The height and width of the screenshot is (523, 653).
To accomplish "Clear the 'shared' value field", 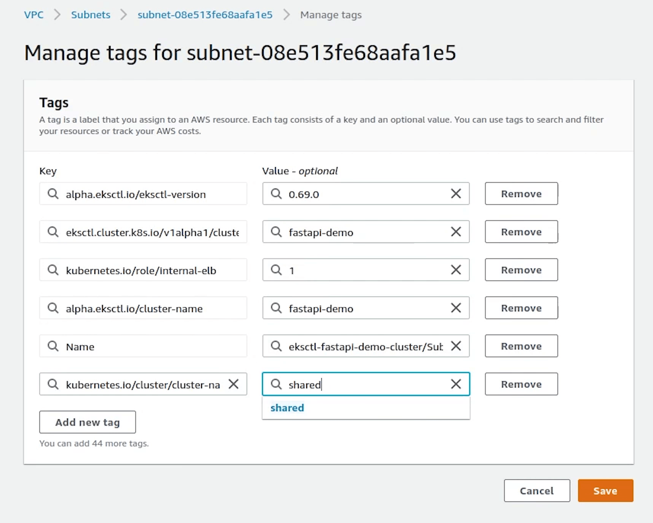I will (456, 384).
